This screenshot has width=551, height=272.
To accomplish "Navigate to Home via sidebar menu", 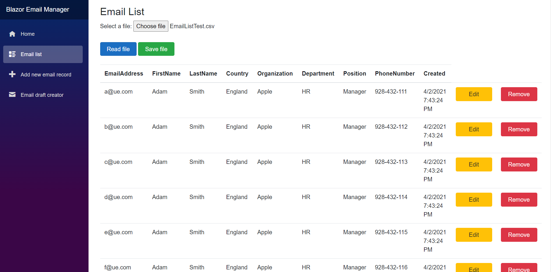I will tap(28, 34).
